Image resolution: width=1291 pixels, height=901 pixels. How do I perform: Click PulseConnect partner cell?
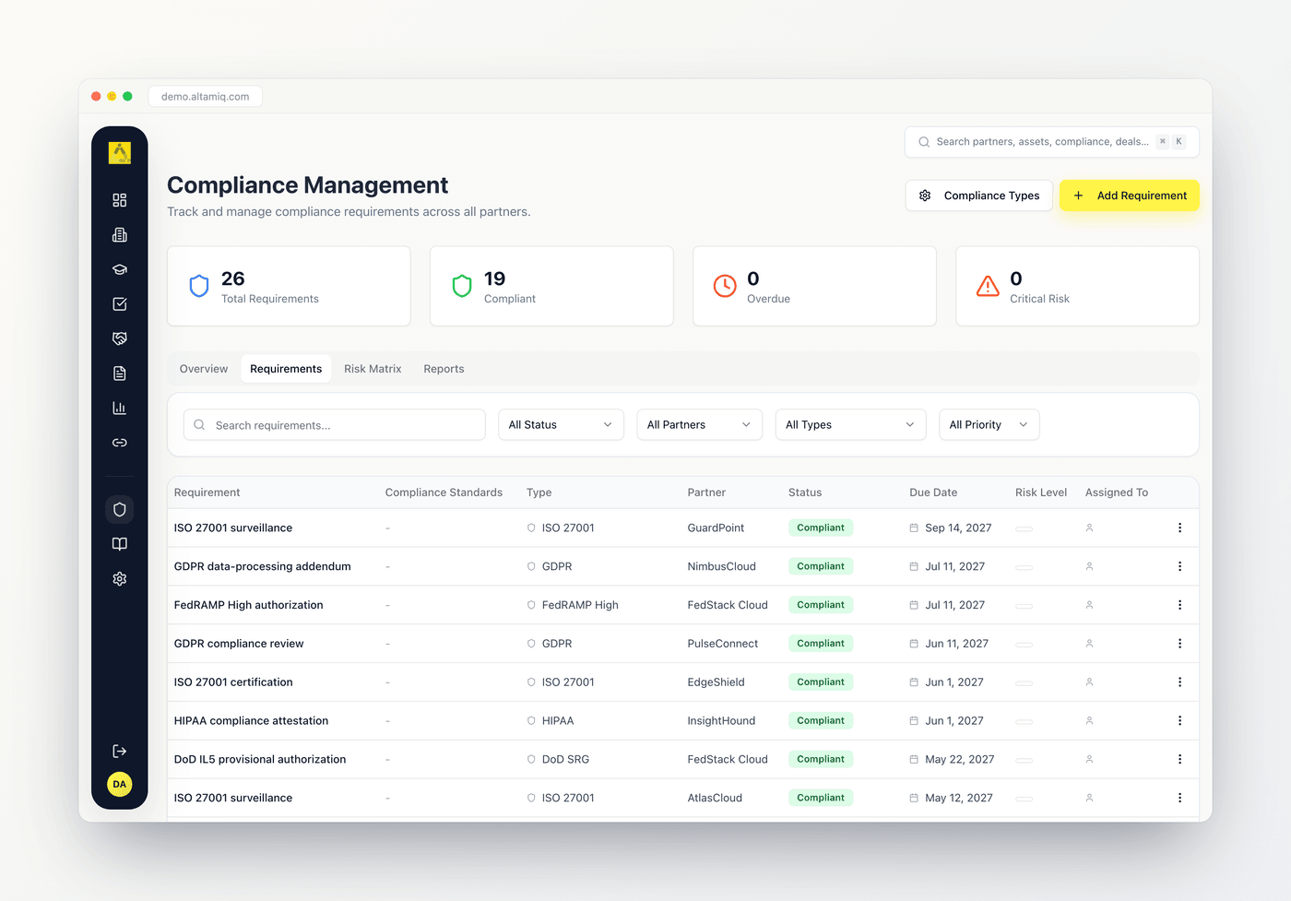click(723, 644)
